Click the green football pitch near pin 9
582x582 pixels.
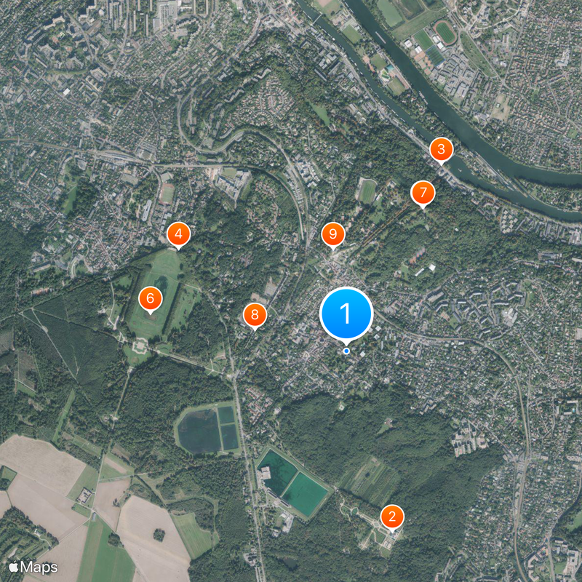click(367, 191)
